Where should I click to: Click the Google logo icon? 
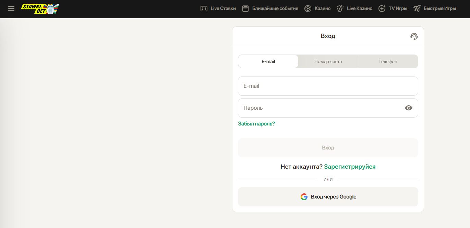(x=304, y=197)
